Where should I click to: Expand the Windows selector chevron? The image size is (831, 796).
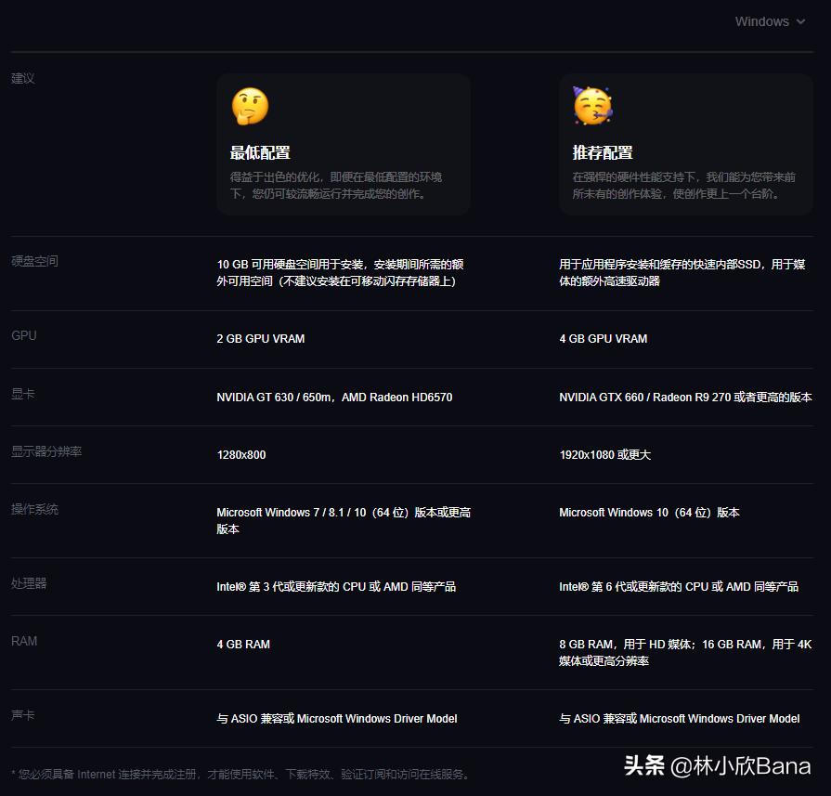pos(800,21)
